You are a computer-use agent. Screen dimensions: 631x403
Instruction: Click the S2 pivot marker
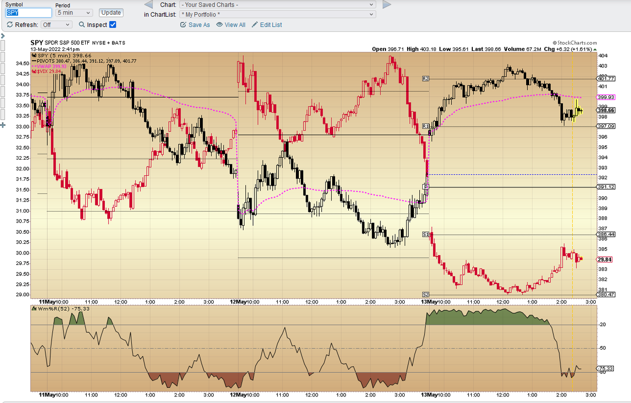(x=425, y=294)
